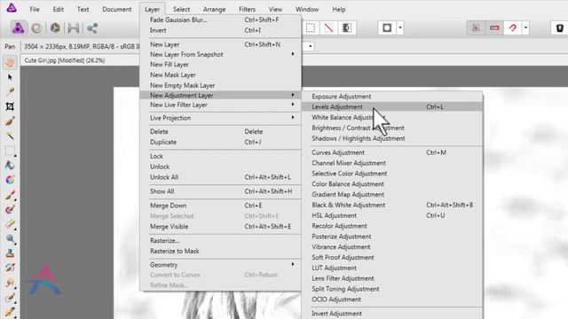568x319 pixels.
Task: Select the Selection Brush tool
Action: click(x=10, y=121)
